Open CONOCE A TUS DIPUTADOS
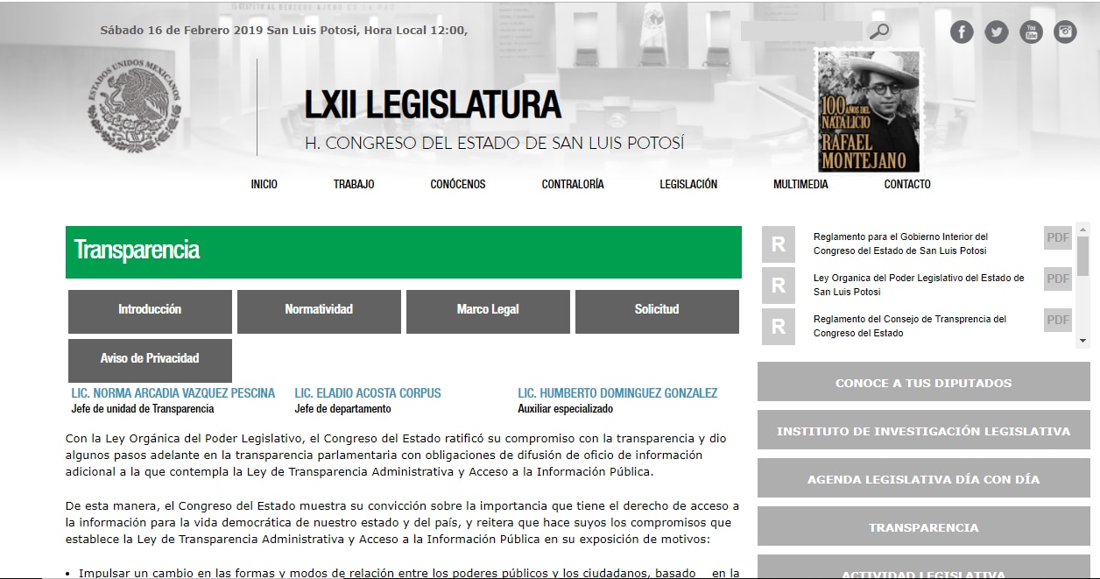Screen dimensions: 1100x579 point(924,382)
